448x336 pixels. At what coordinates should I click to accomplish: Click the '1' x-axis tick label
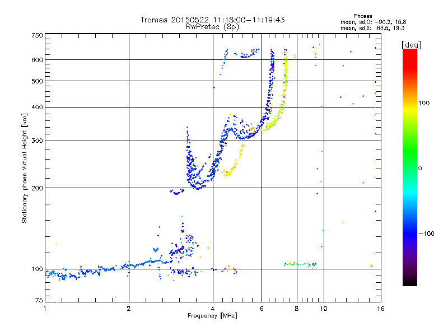coord(45,309)
